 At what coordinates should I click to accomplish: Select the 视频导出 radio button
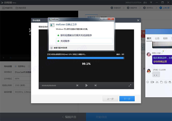click(16, 66)
